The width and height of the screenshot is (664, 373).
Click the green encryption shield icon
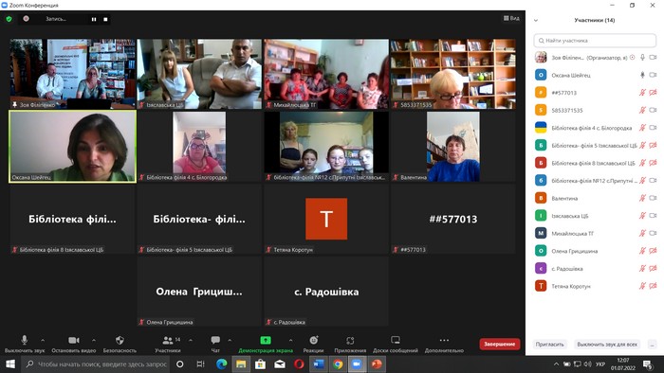coord(9,19)
